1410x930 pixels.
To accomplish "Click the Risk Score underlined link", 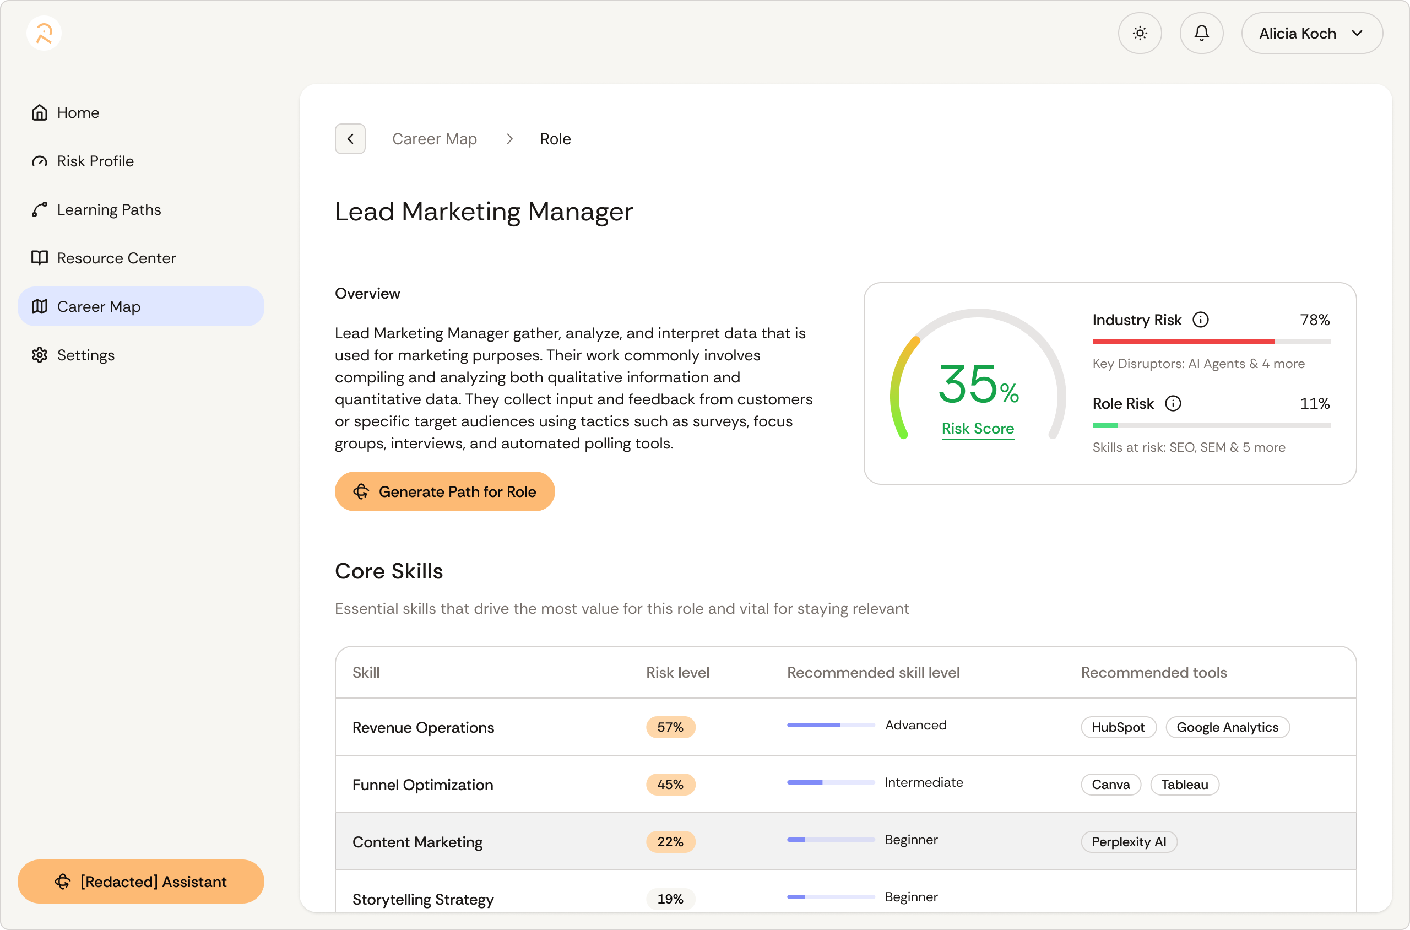I will [x=977, y=429].
